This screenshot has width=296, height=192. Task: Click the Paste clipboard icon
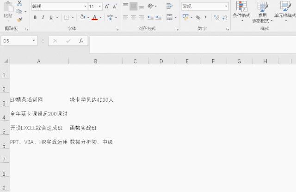[8, 7]
